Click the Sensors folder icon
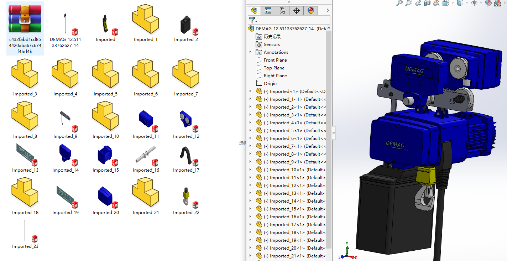The height and width of the screenshot is (261, 507). click(x=259, y=44)
